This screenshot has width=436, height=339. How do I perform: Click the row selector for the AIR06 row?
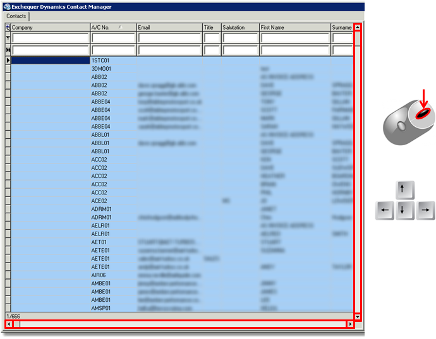pos(8,275)
